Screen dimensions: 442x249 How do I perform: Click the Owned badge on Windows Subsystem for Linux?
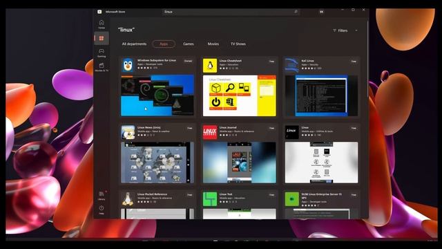click(x=188, y=61)
